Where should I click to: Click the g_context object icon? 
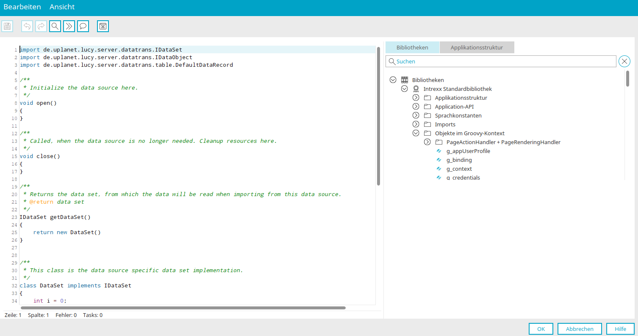(439, 169)
